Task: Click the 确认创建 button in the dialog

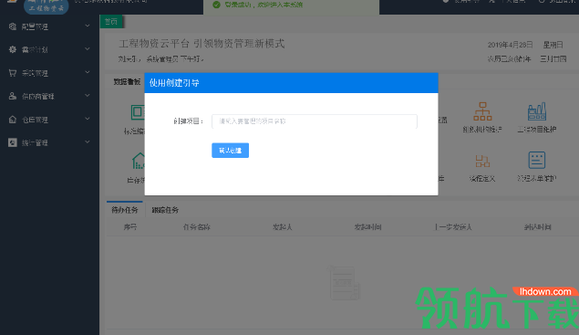Action: click(230, 150)
